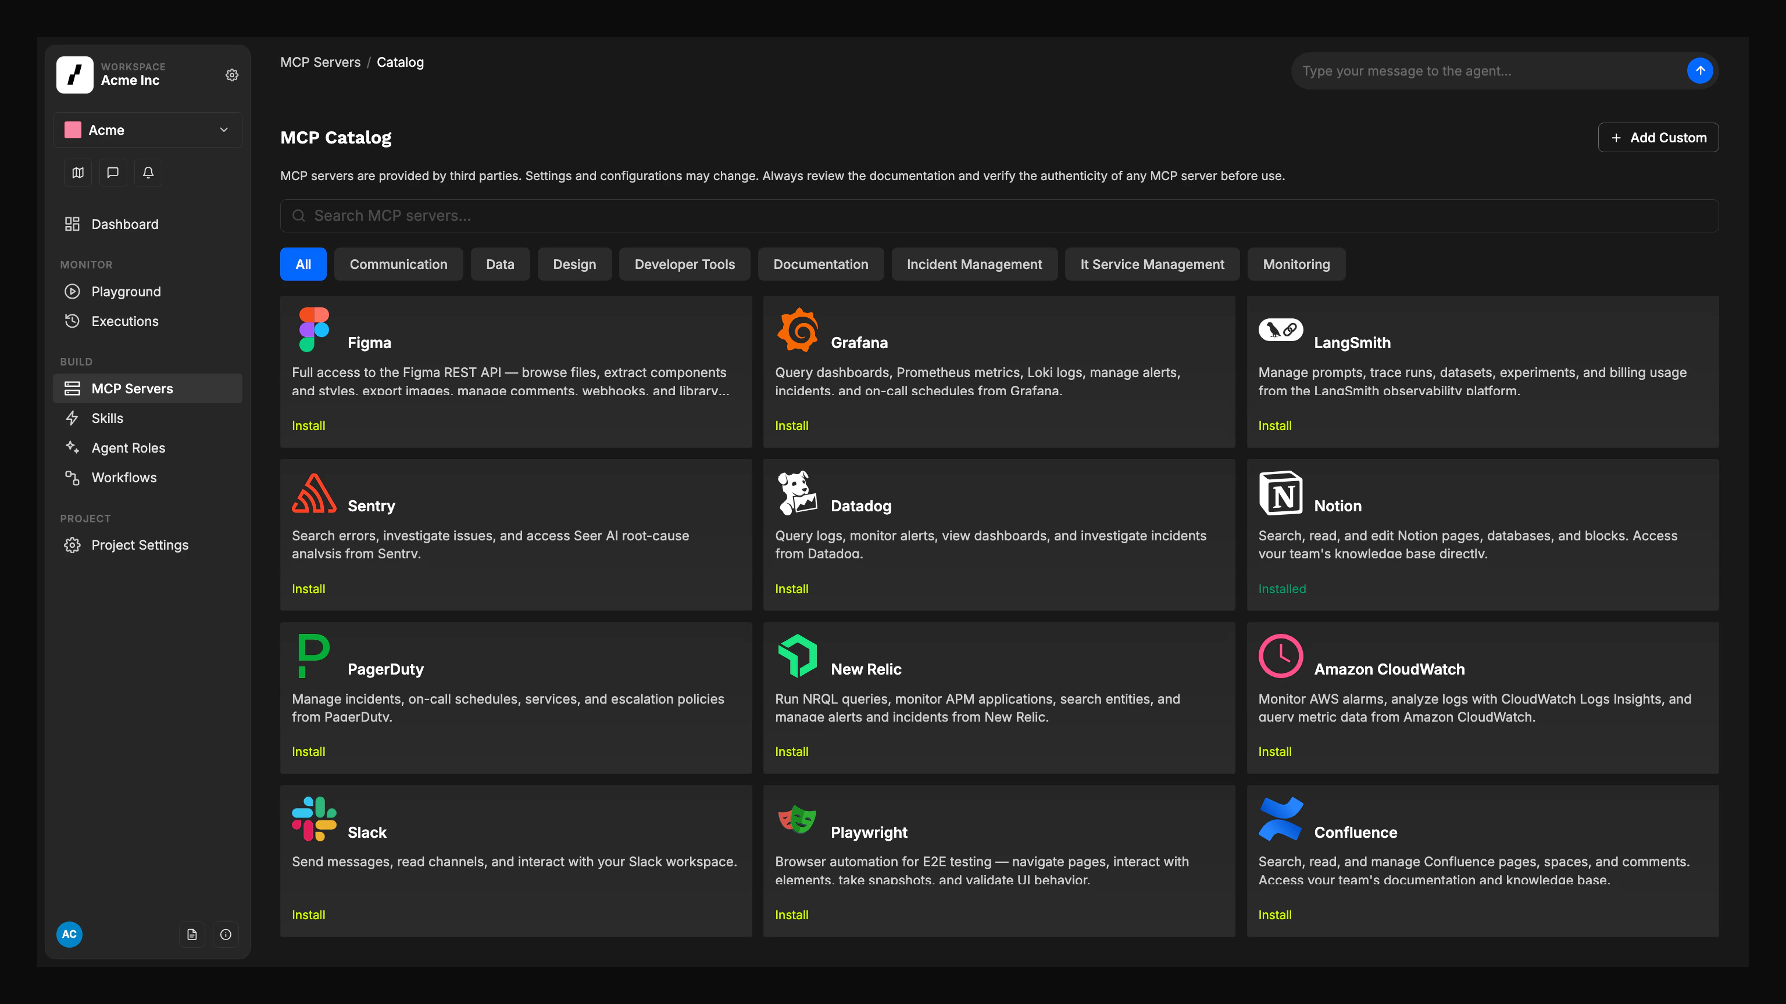Viewport: 1786px width, 1004px height.
Task: Open Project Settings in sidebar
Action: 148,544
